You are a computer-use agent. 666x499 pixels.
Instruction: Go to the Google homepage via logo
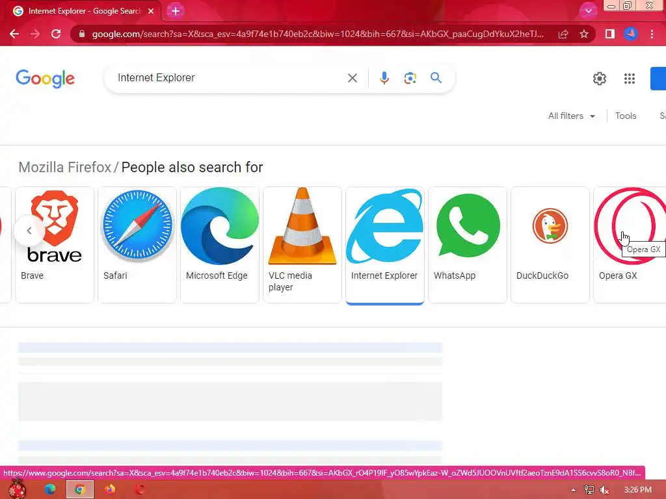coord(45,79)
